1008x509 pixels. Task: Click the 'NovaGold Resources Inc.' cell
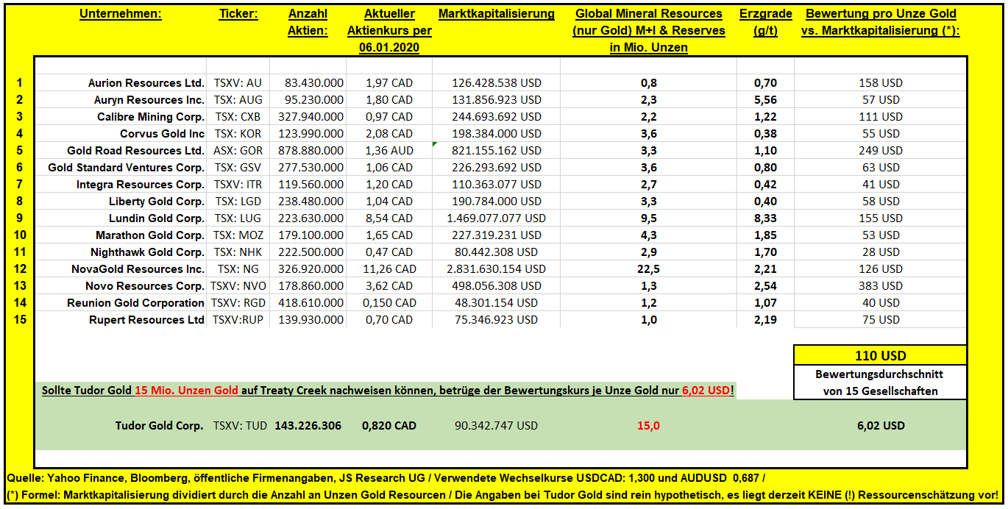coord(138,269)
